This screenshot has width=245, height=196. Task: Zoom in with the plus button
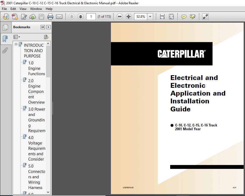[x=129, y=17]
